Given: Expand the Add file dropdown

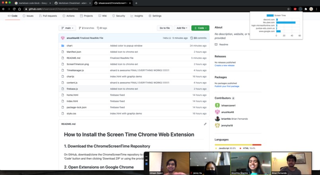Looking at the screenshot, I should (182, 28).
